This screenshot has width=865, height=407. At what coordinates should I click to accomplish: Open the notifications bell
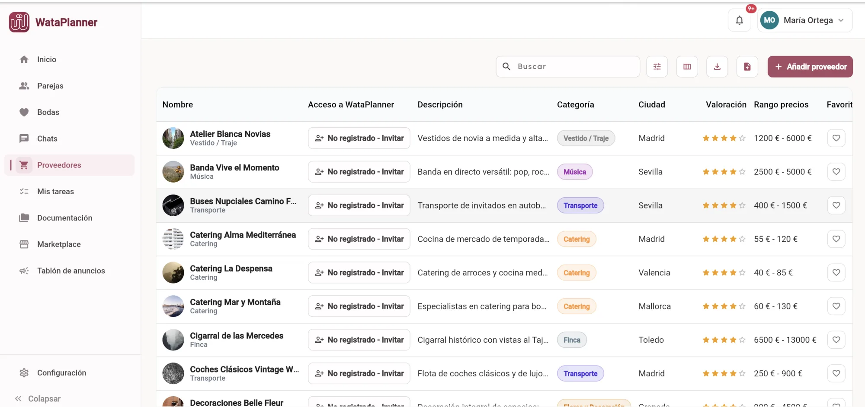point(739,20)
